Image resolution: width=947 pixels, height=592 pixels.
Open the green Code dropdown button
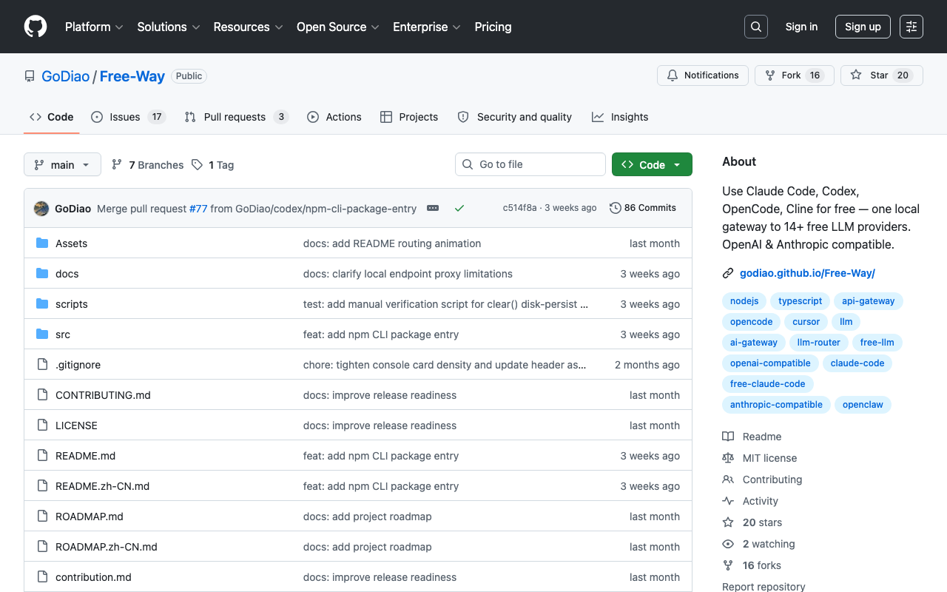point(652,164)
